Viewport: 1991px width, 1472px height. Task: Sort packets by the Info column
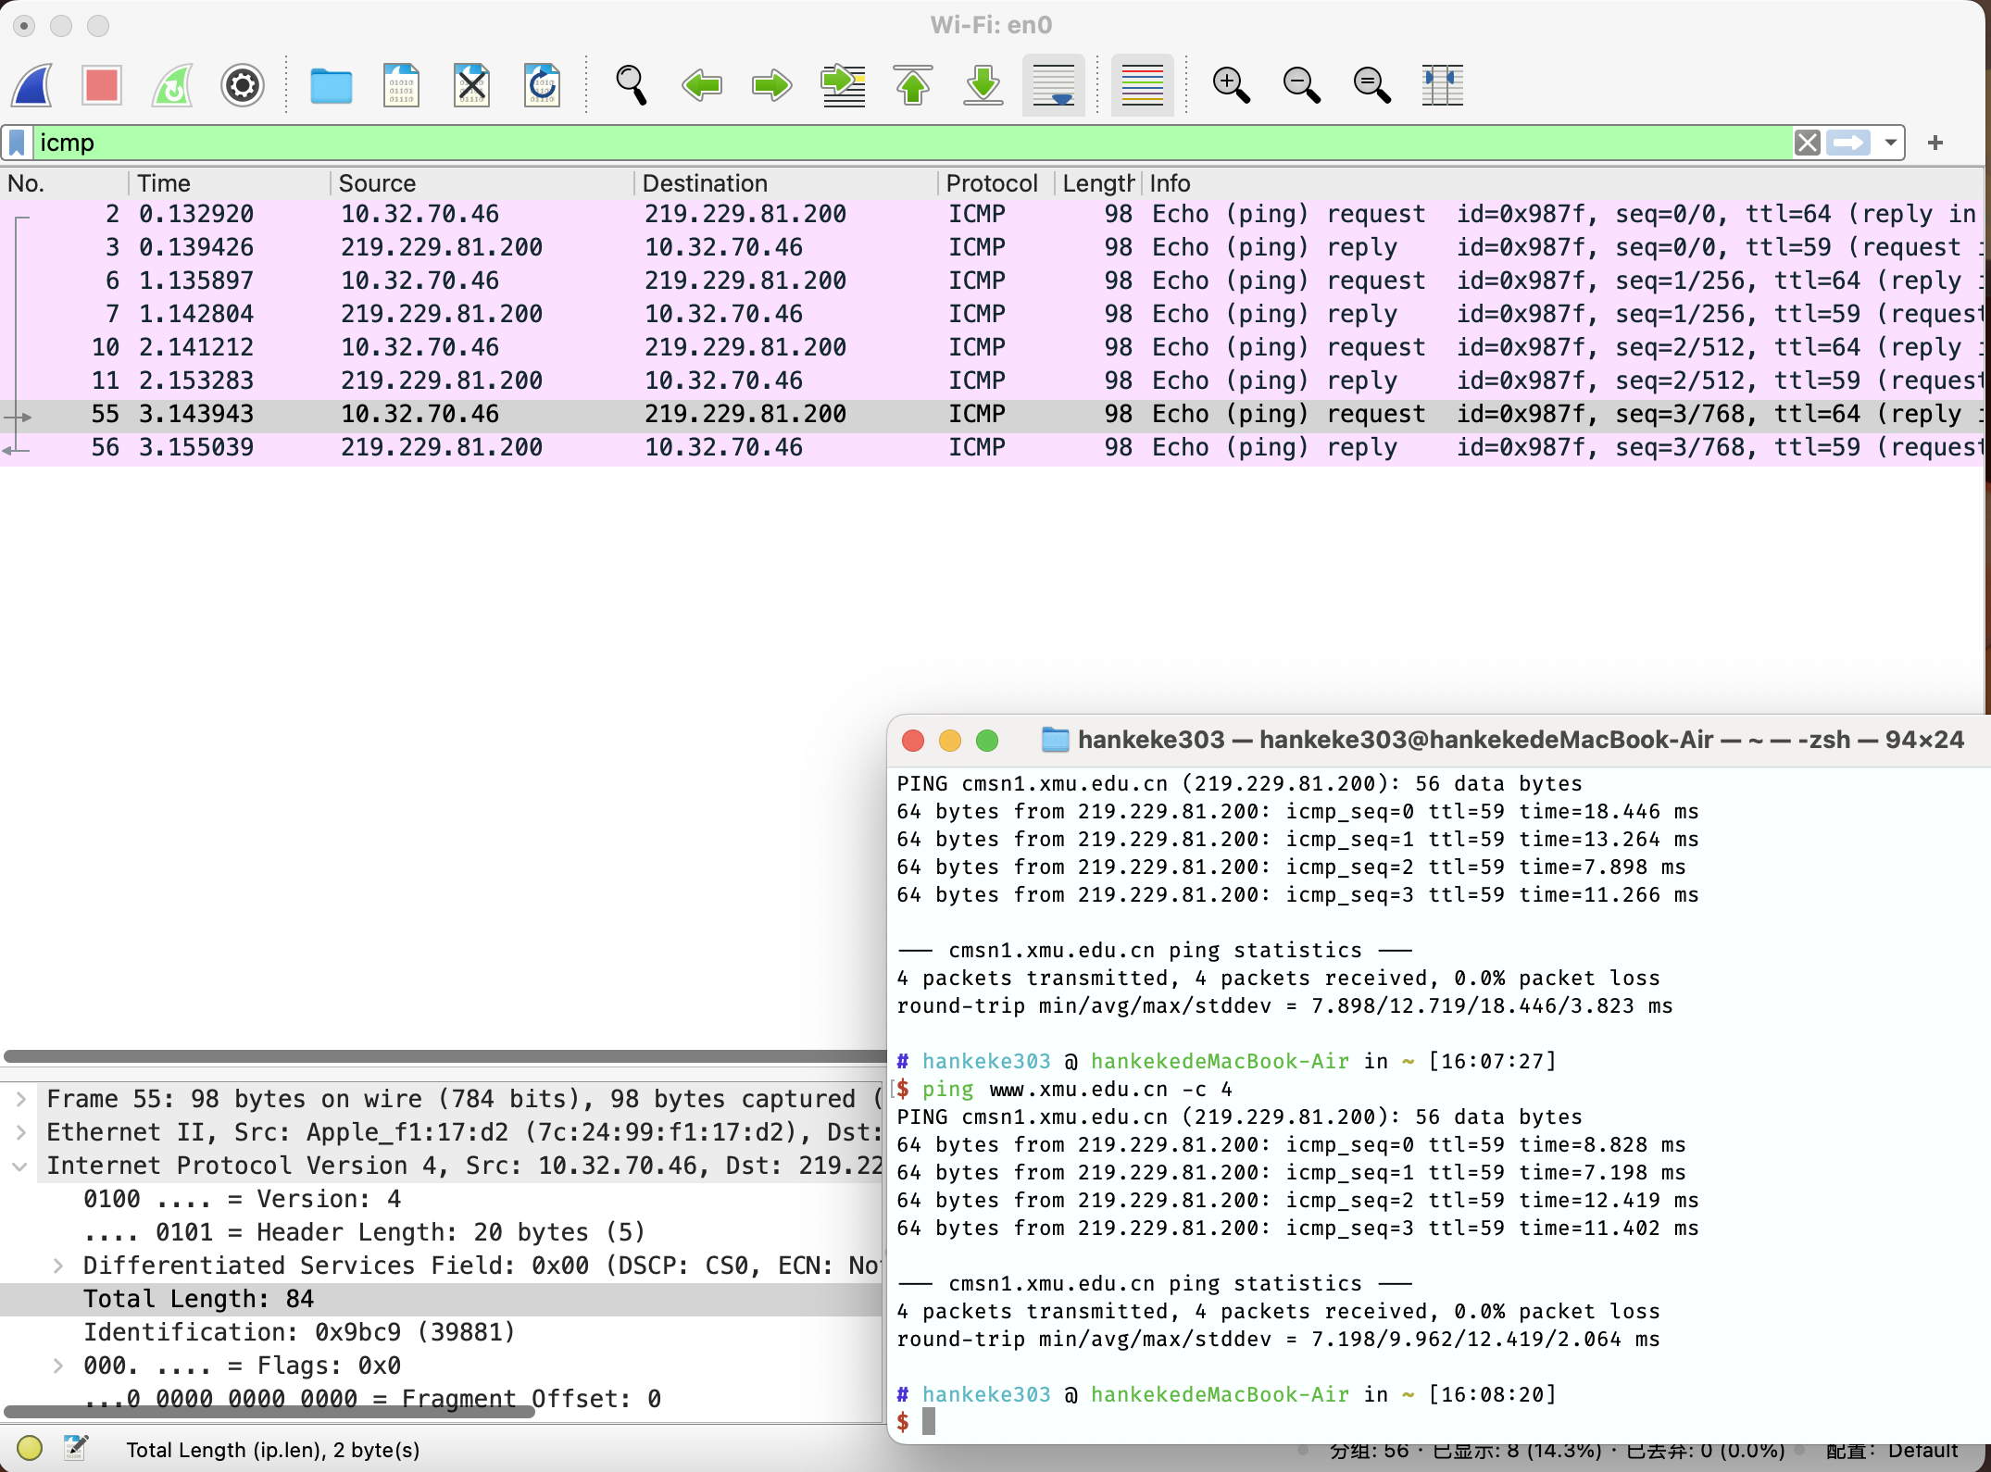pyautogui.click(x=1563, y=183)
